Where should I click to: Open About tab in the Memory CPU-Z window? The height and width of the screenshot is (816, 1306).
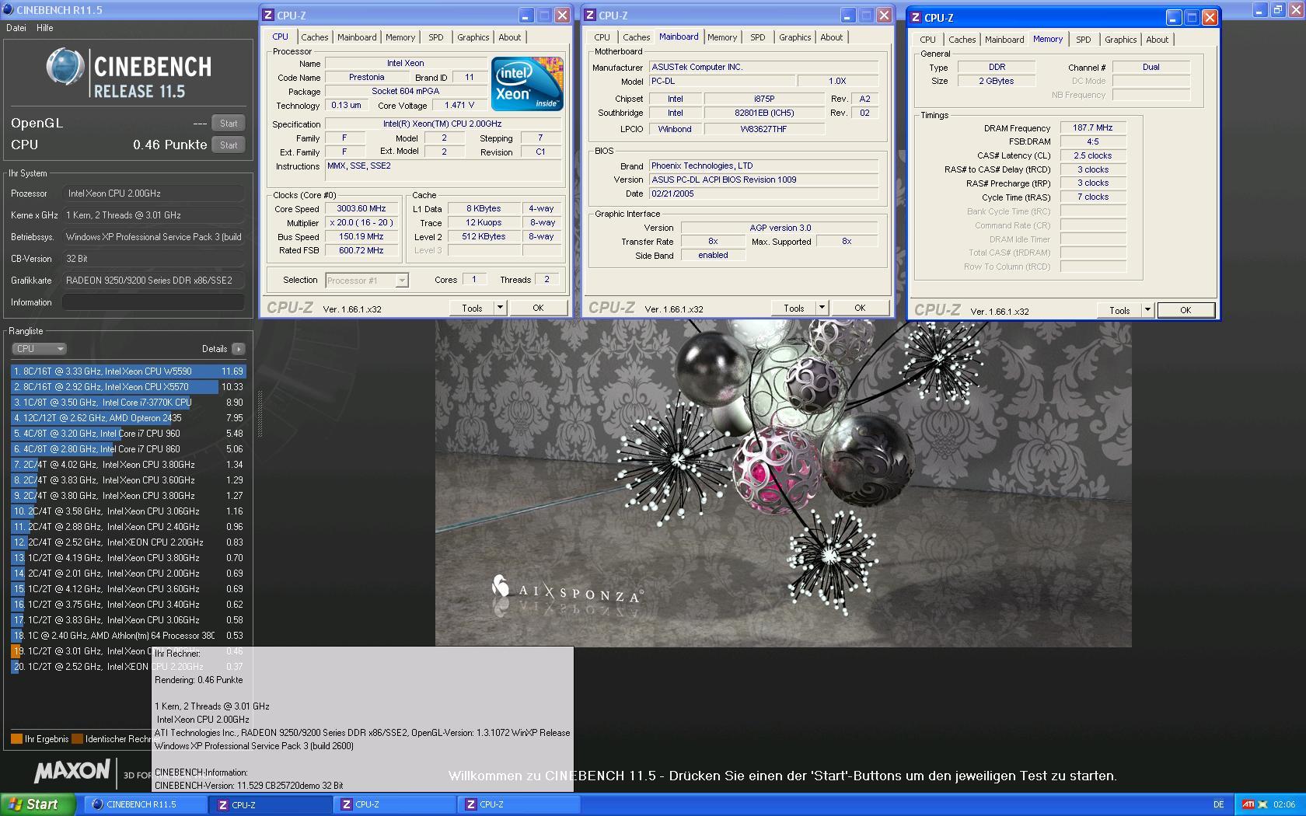click(1157, 40)
